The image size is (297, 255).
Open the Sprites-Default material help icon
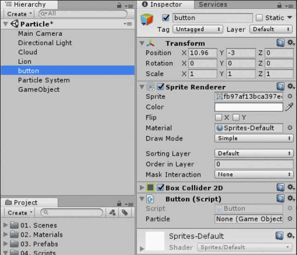[280, 236]
